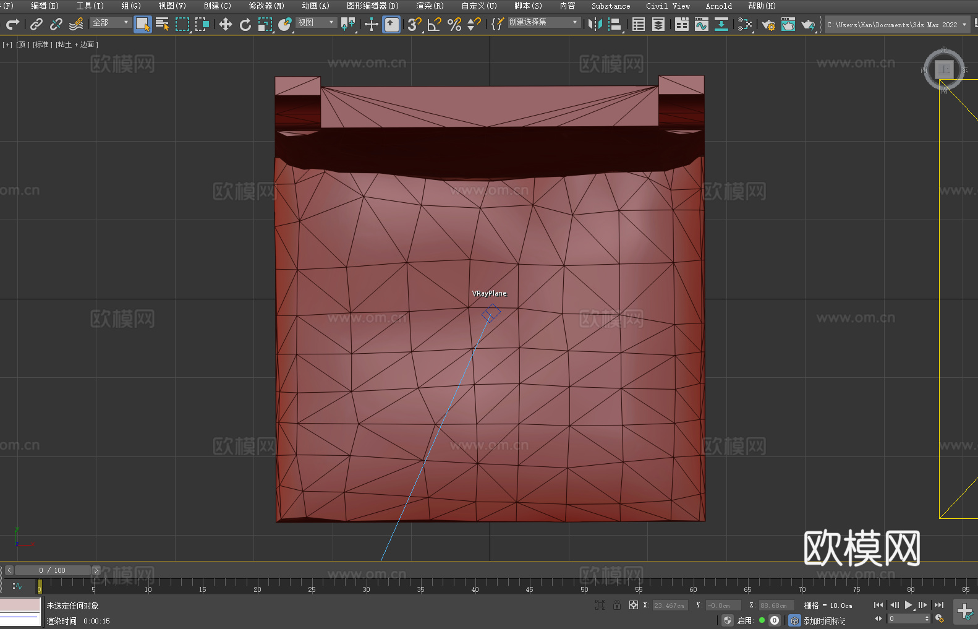Show the Ribbon toggle icon
This screenshot has height=629, width=978.
click(682, 24)
